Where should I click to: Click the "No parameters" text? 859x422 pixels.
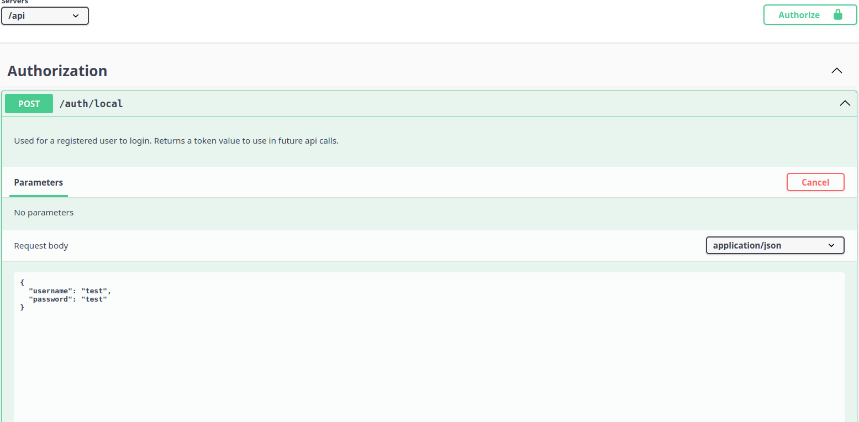pos(44,213)
